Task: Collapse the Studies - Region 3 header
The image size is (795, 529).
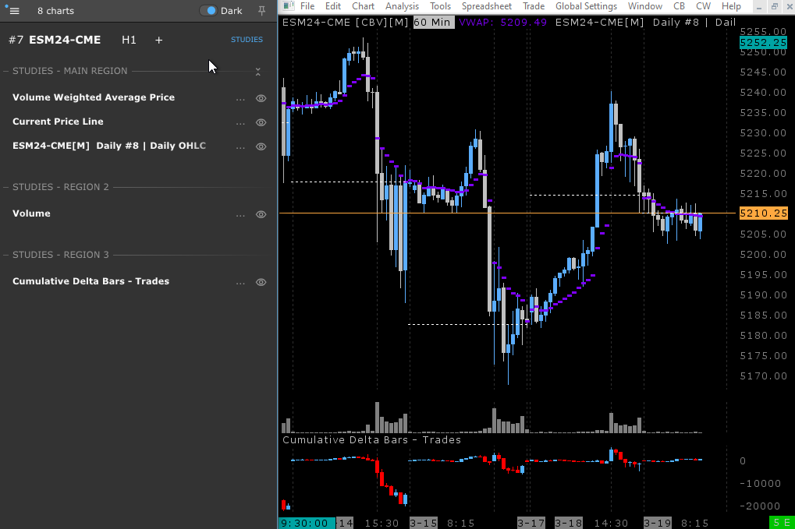Action: (x=61, y=255)
